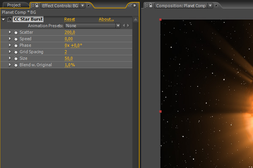Close the Composition: Planet Comp panel

pos(216,5)
